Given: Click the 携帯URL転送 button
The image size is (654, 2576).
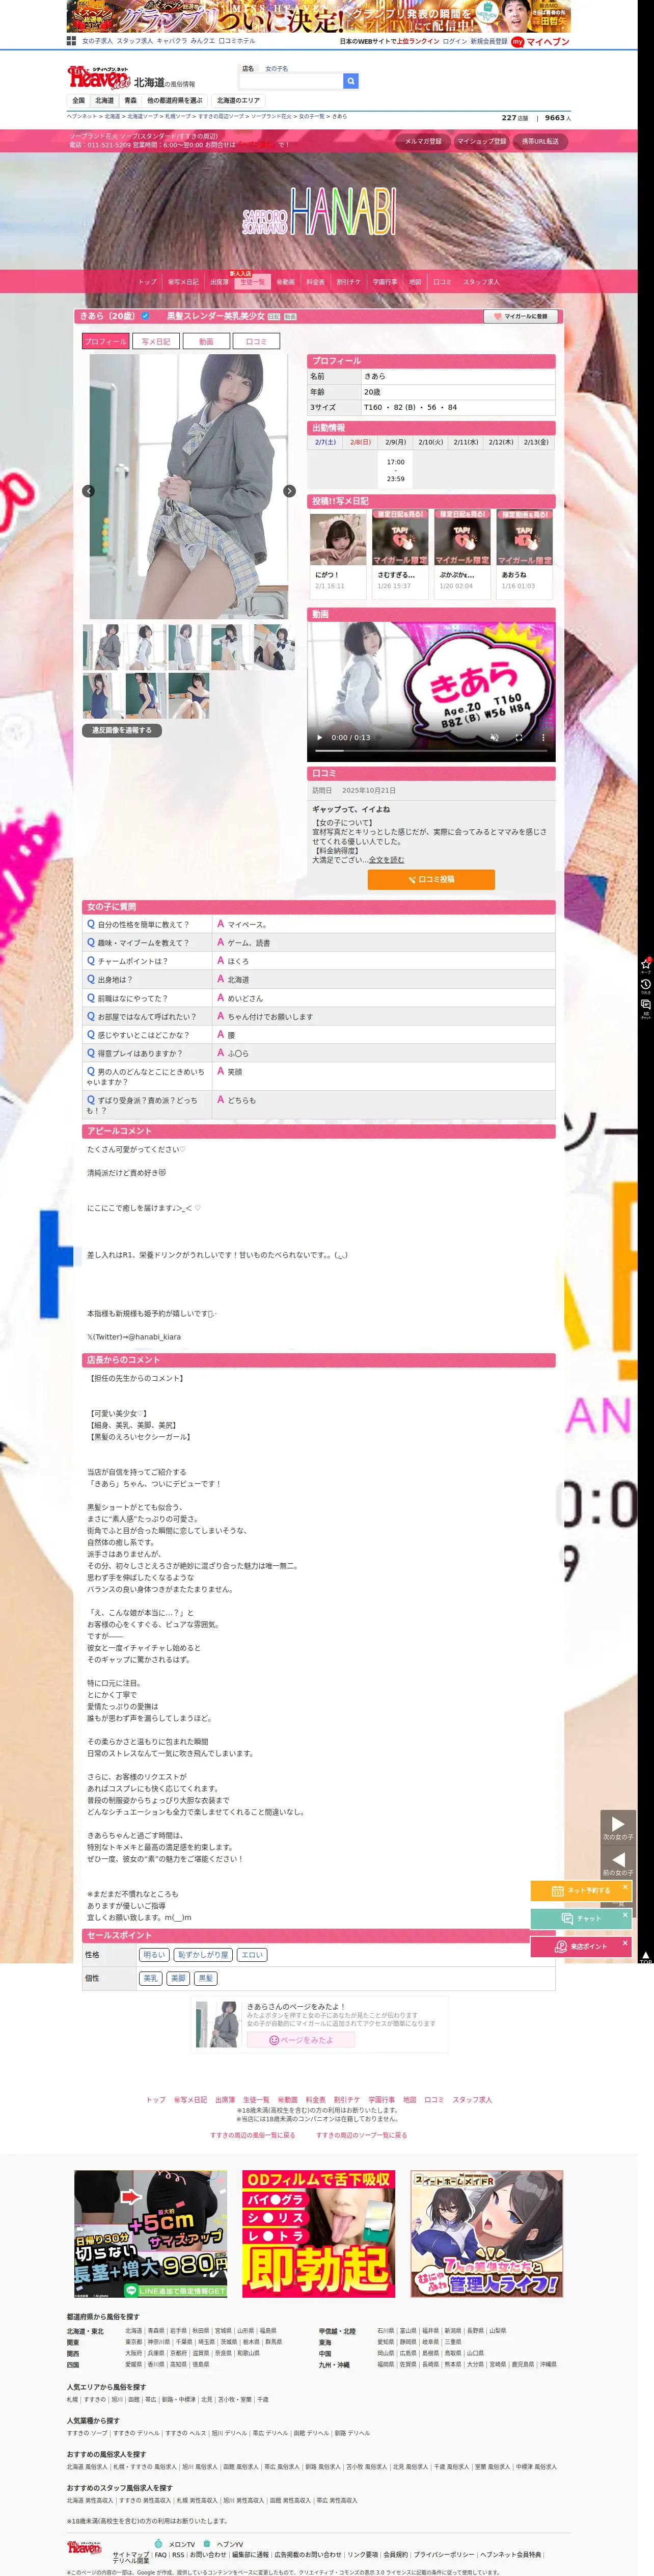Looking at the screenshot, I should [x=540, y=141].
